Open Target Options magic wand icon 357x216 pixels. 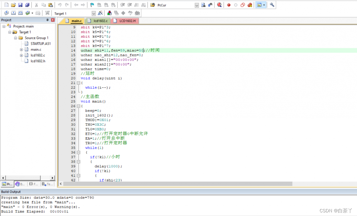[x=100, y=13]
